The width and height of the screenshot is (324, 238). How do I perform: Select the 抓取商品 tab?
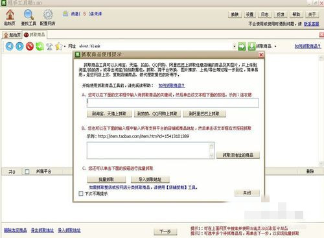pyautogui.click(x=34, y=34)
